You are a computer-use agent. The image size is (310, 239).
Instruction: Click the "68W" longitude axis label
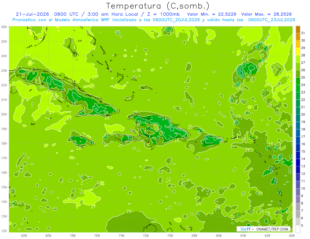coord(194,235)
